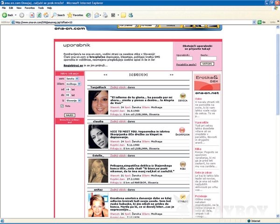The image size is (280, 224).
Task: Open the Help menu
Action: click(49, 8)
